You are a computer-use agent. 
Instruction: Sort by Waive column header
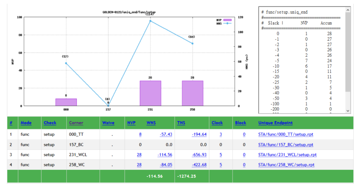tap(108, 123)
